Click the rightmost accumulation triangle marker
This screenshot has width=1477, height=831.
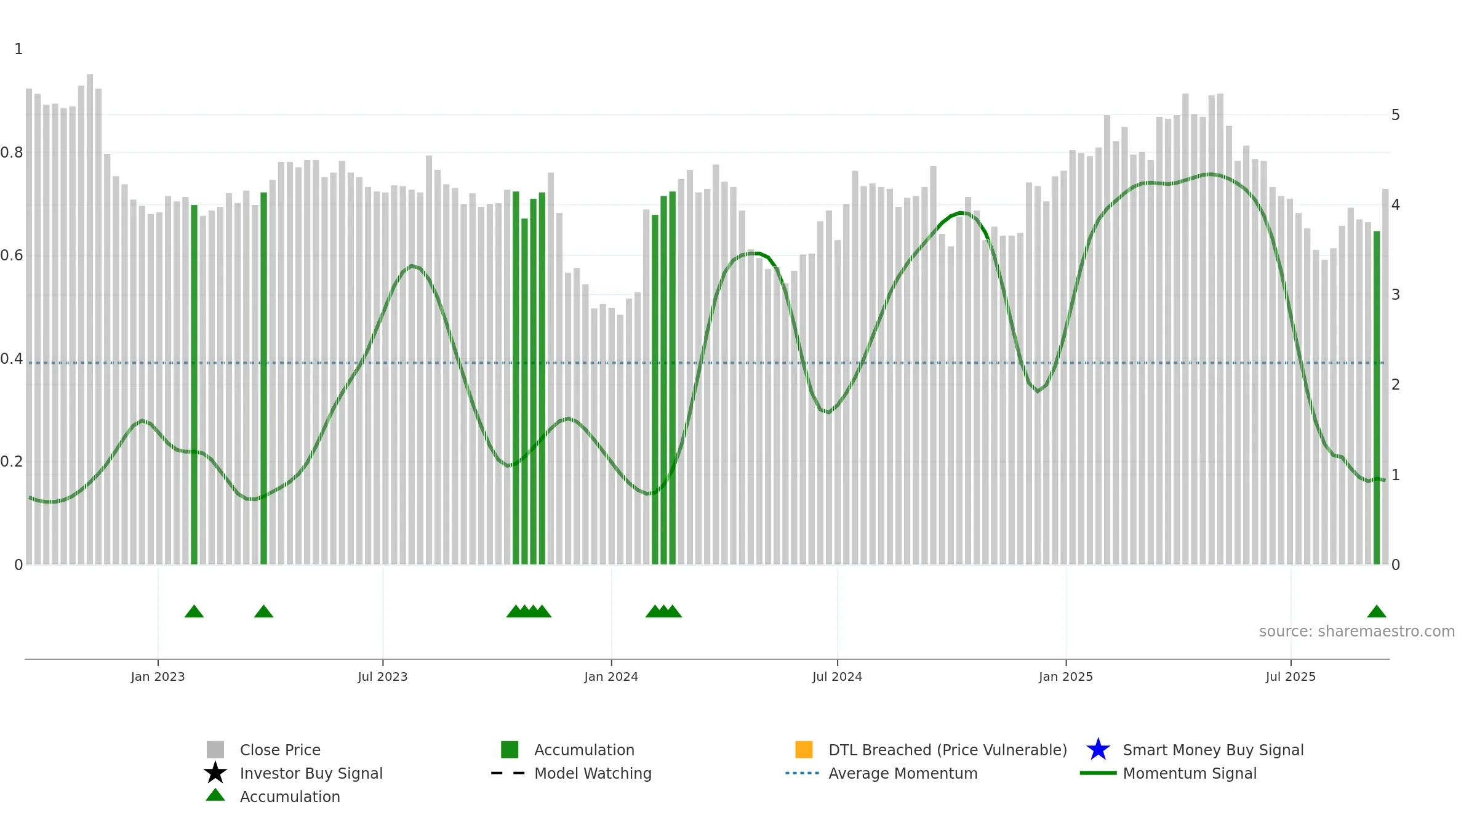(1377, 611)
